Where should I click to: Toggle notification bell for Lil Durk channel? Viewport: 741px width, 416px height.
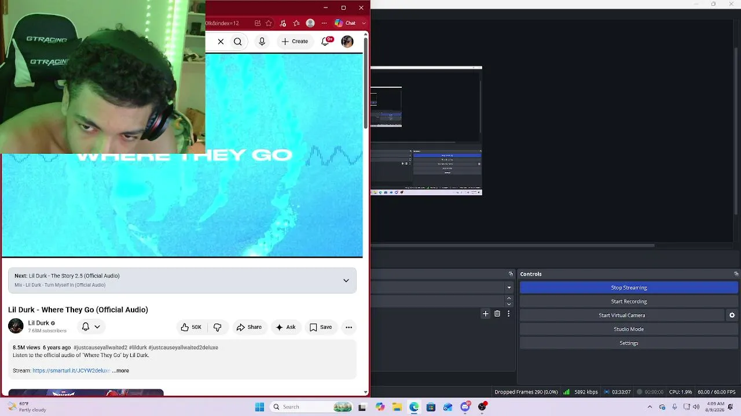pyautogui.click(x=91, y=327)
